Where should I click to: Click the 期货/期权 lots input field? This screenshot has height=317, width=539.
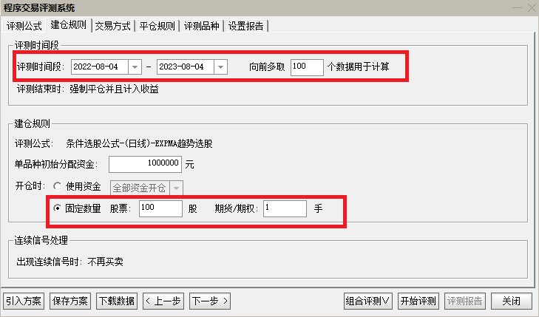pyautogui.click(x=284, y=209)
